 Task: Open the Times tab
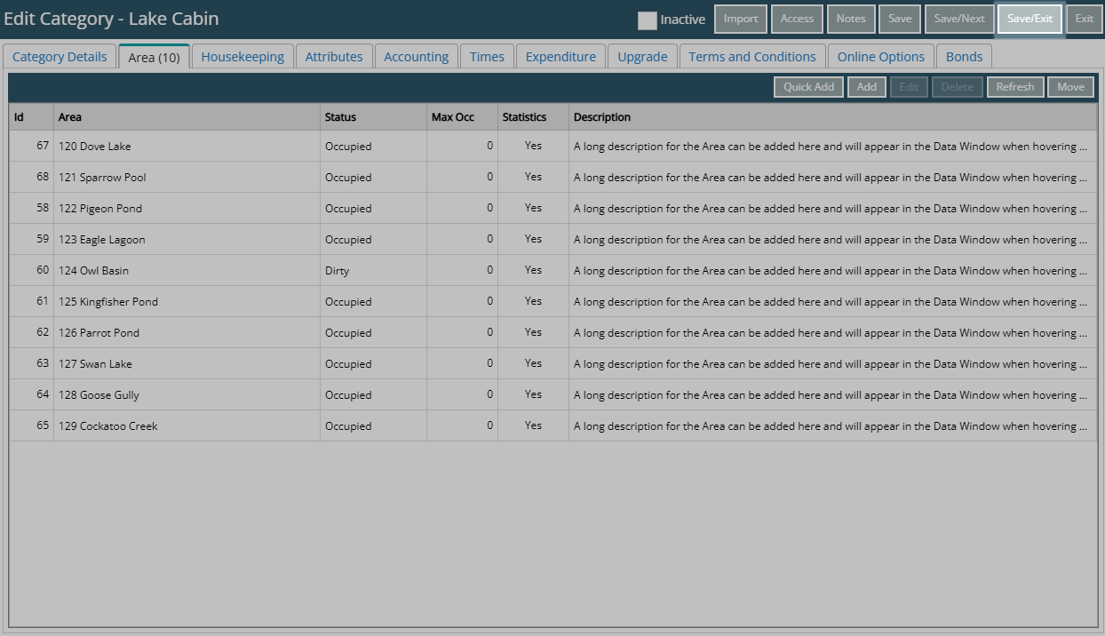tap(487, 57)
